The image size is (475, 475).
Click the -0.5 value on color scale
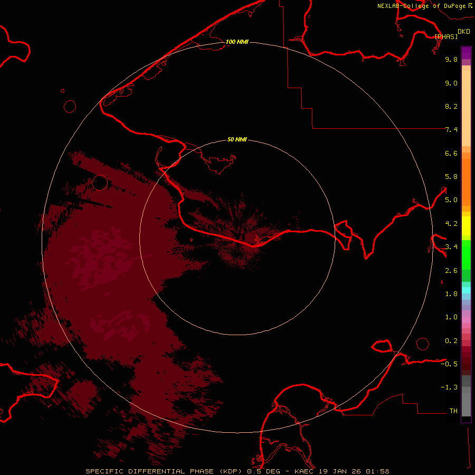(449, 364)
